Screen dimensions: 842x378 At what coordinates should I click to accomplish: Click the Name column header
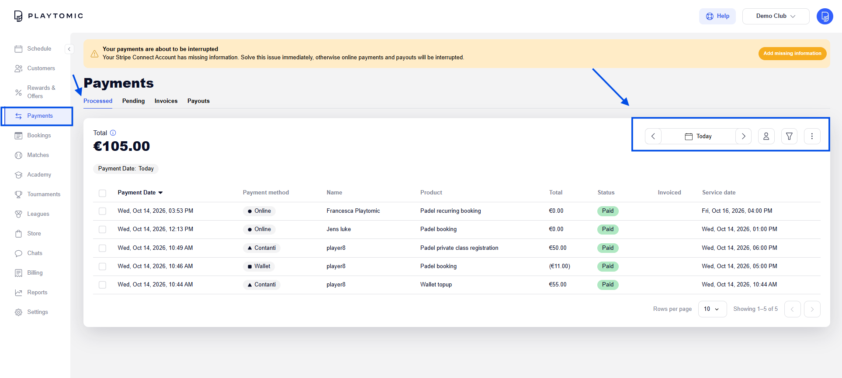click(x=334, y=193)
